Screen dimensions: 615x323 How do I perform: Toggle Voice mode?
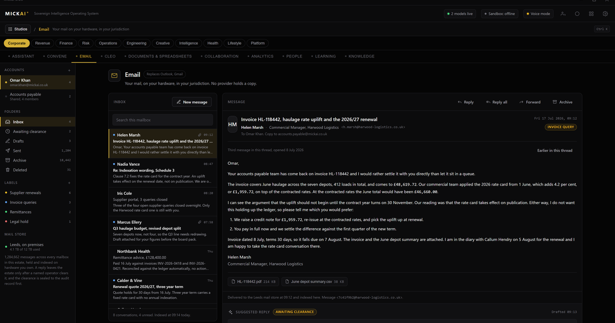[538, 14]
